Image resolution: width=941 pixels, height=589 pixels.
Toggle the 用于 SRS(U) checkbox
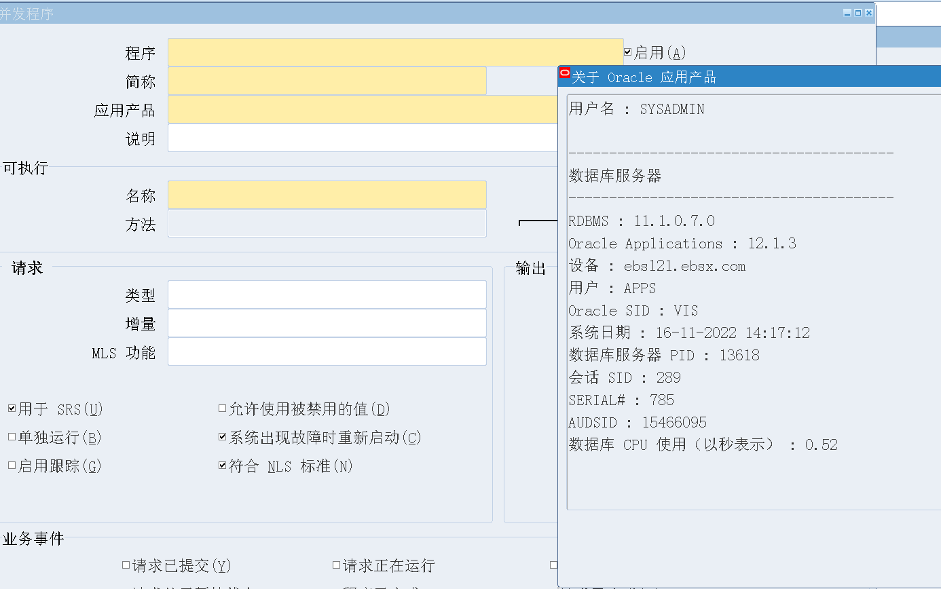[12, 408]
